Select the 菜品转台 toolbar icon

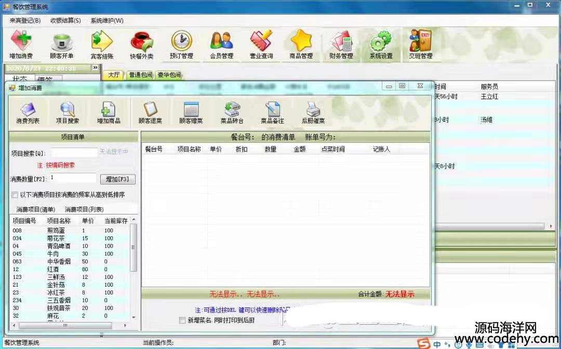(x=232, y=113)
